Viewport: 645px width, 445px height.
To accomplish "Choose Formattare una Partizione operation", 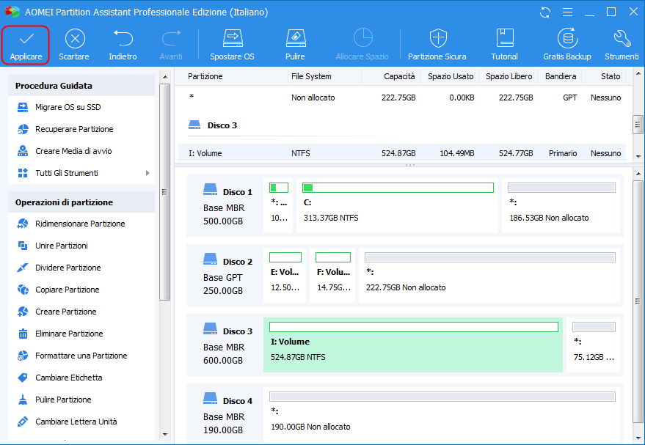I will point(81,356).
